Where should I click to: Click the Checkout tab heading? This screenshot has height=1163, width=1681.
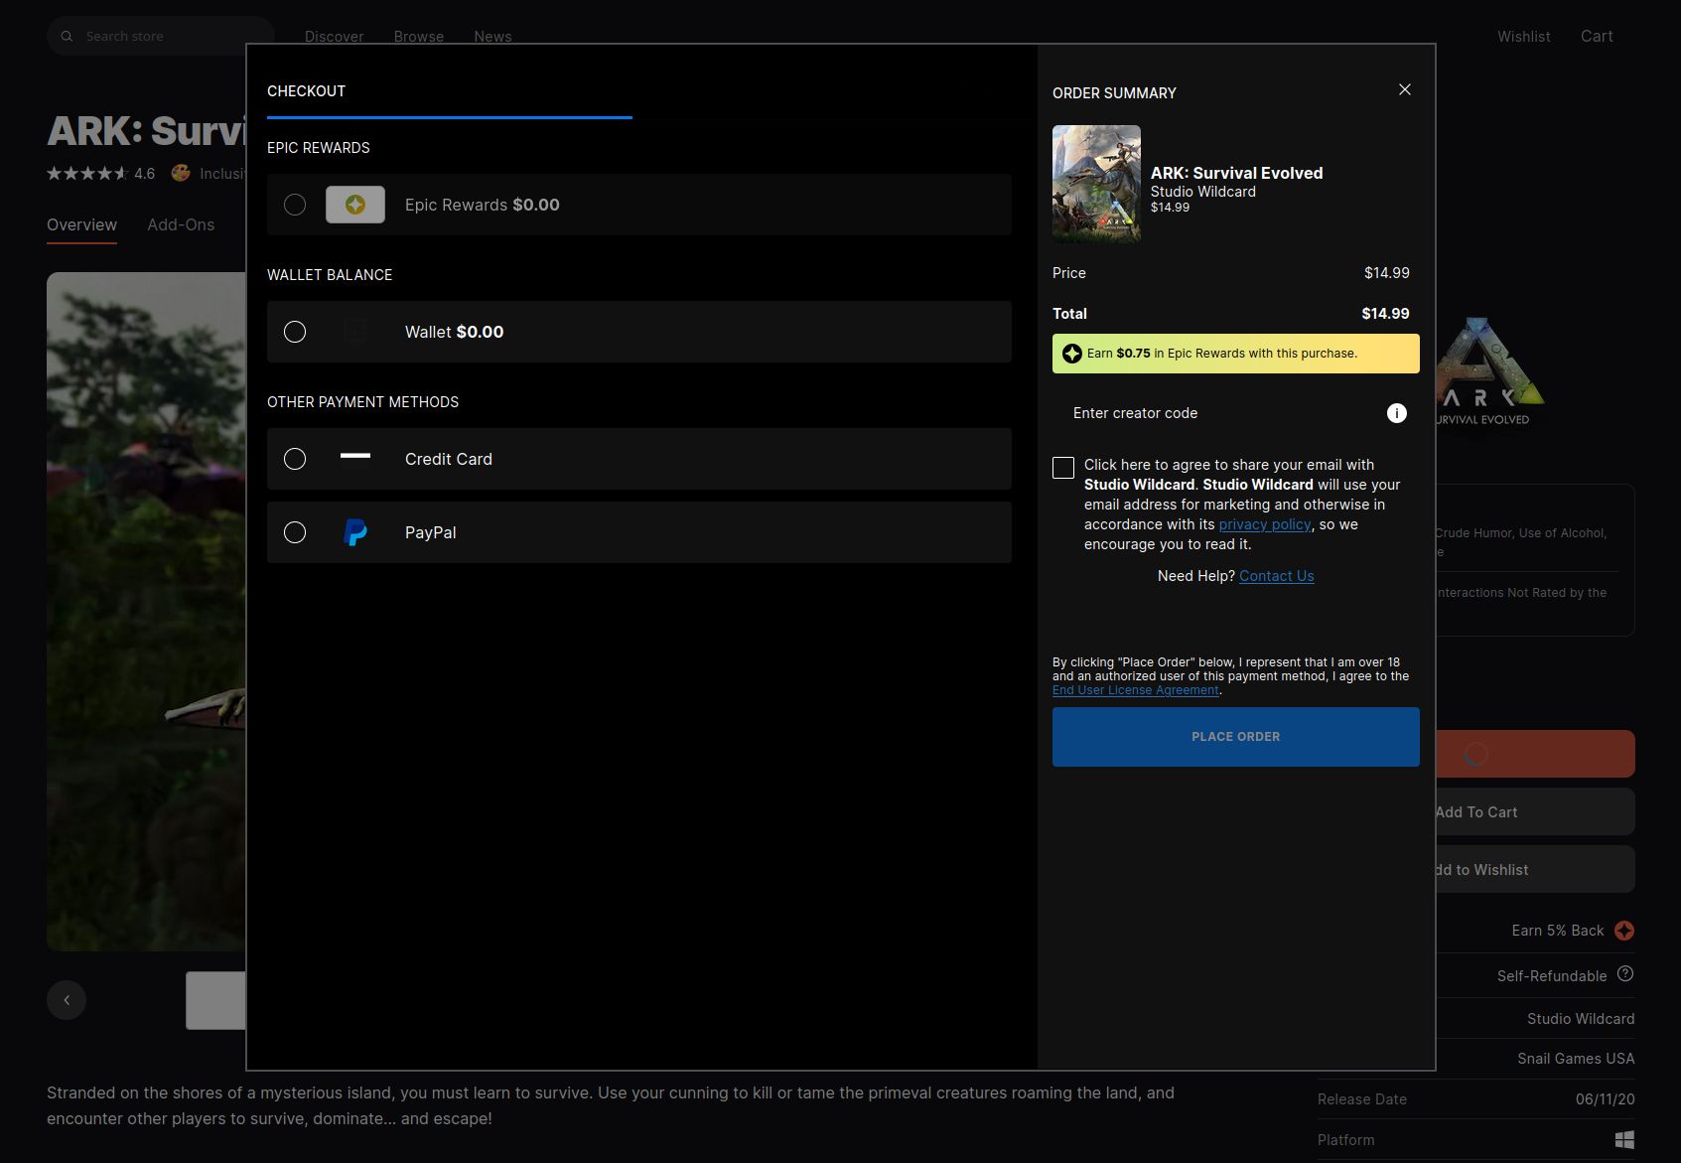(x=307, y=91)
